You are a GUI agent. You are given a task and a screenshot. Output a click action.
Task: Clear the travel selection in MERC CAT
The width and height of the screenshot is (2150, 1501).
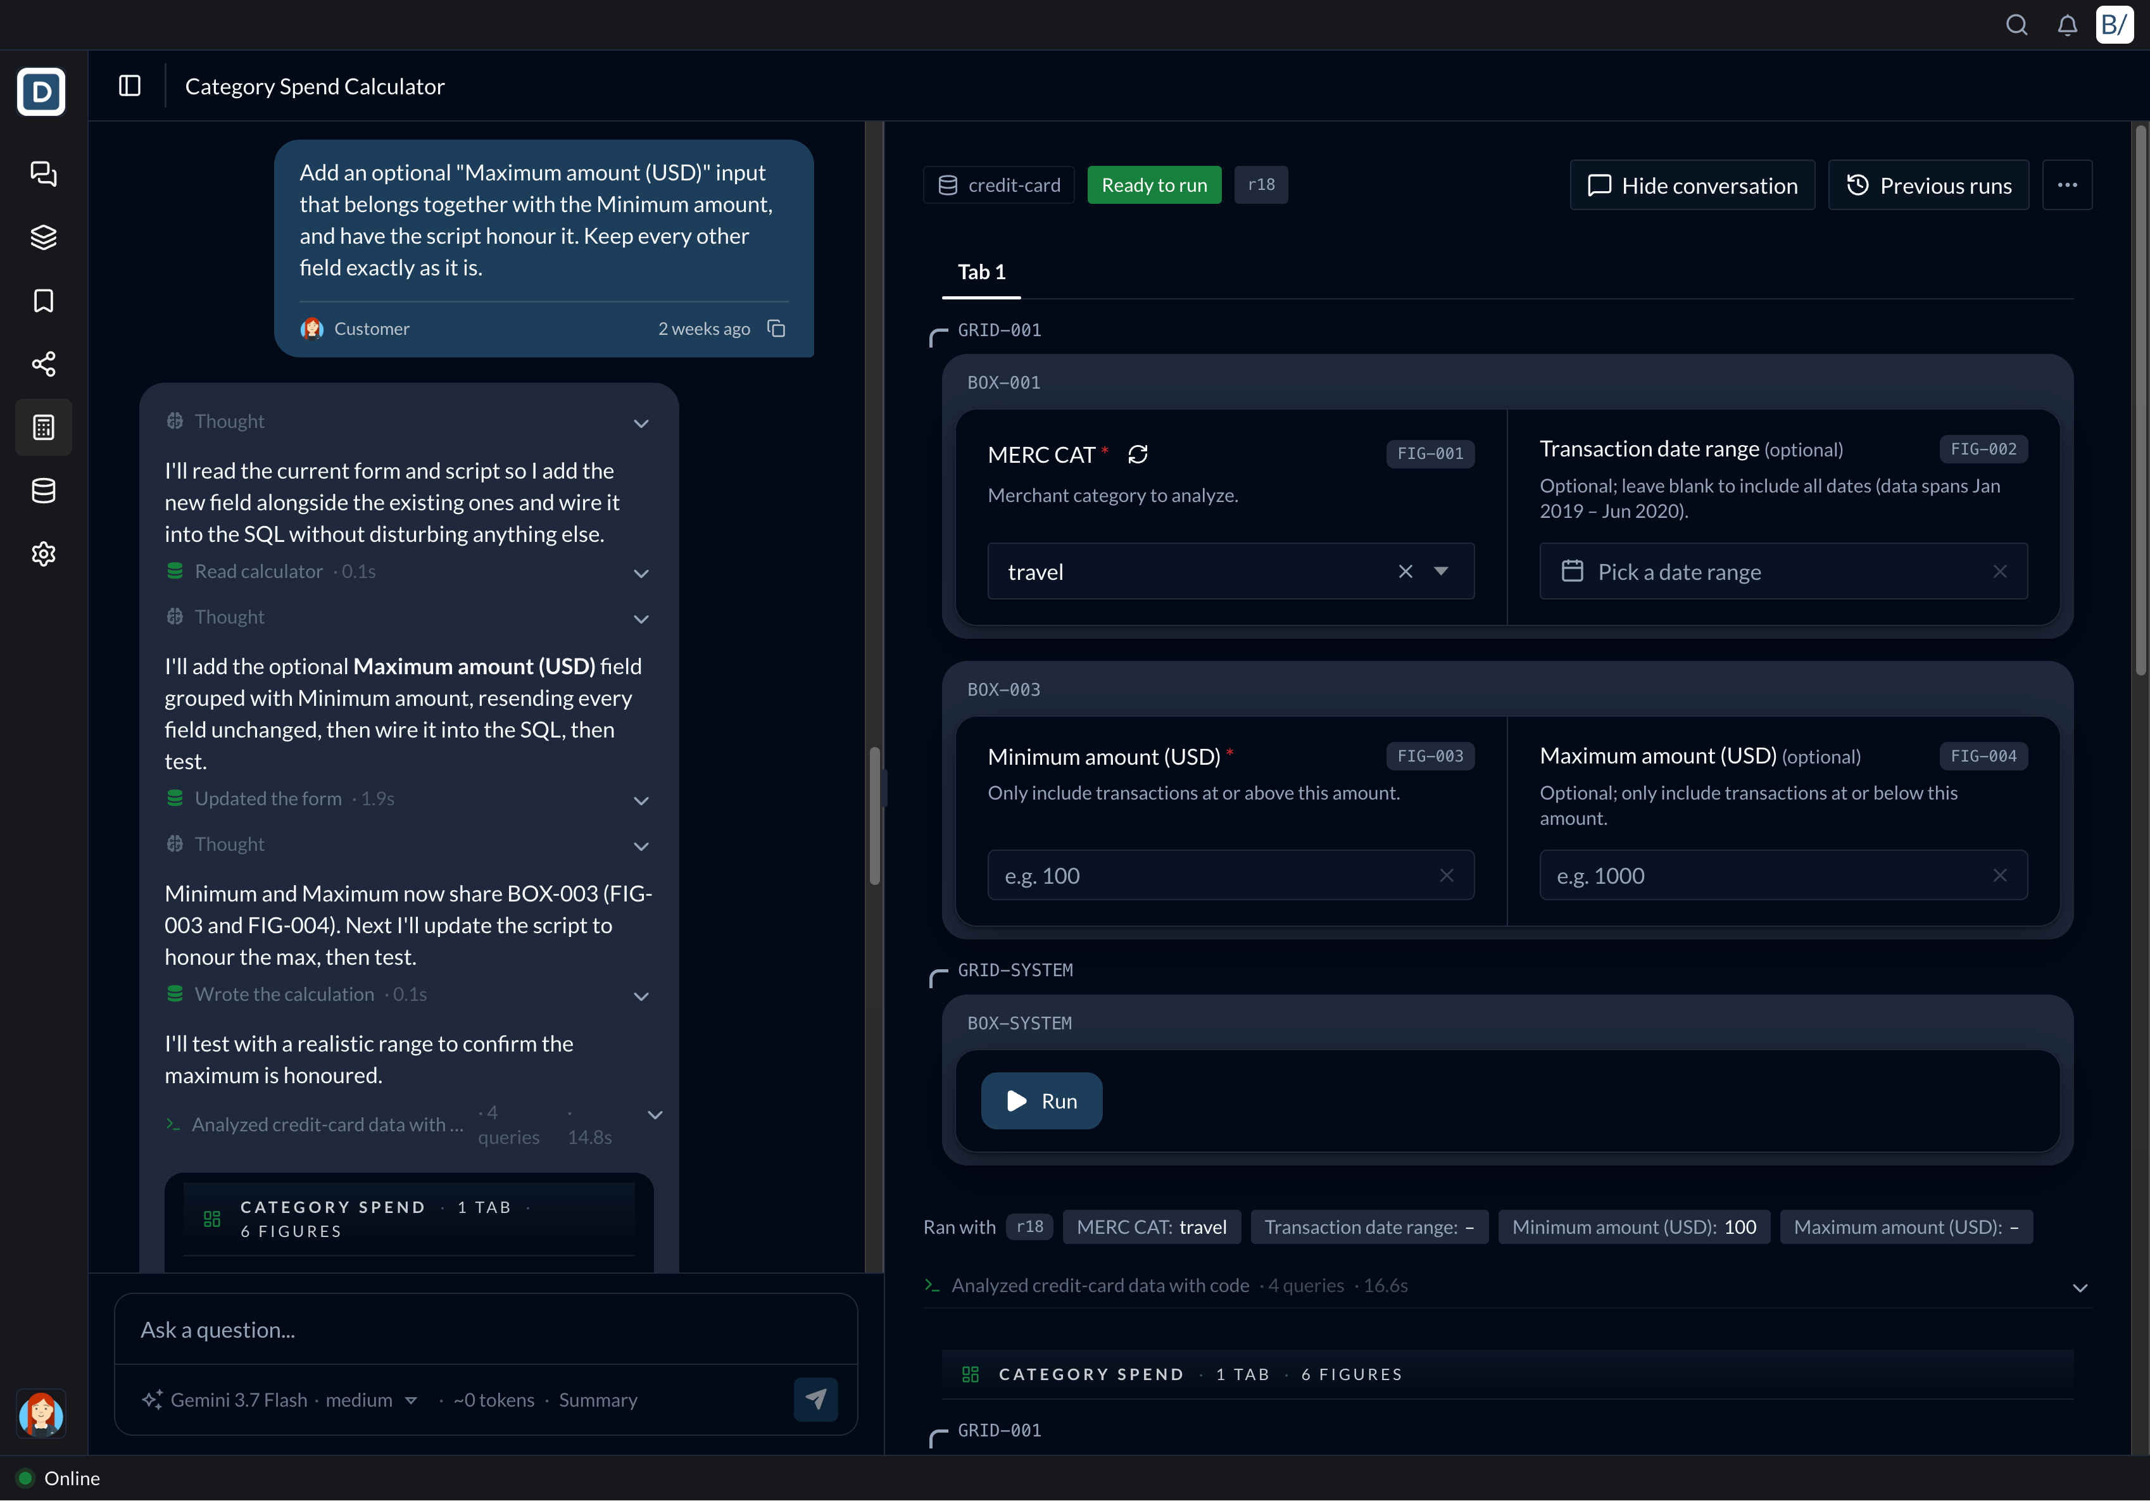point(1405,571)
